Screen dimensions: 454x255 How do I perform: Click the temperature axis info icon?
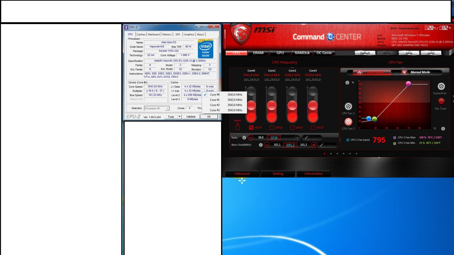443,129
